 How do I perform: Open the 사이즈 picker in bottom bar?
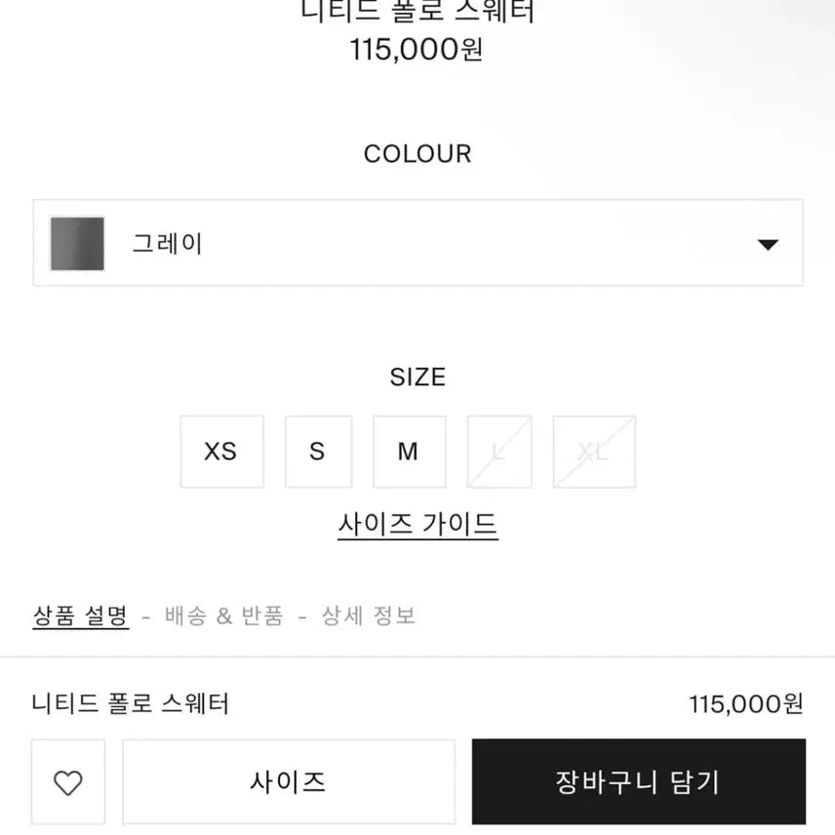click(288, 781)
